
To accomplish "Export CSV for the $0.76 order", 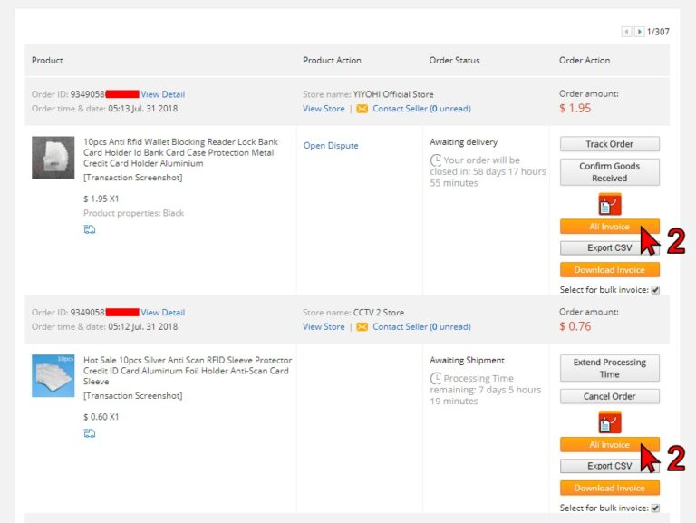I will coord(609,466).
